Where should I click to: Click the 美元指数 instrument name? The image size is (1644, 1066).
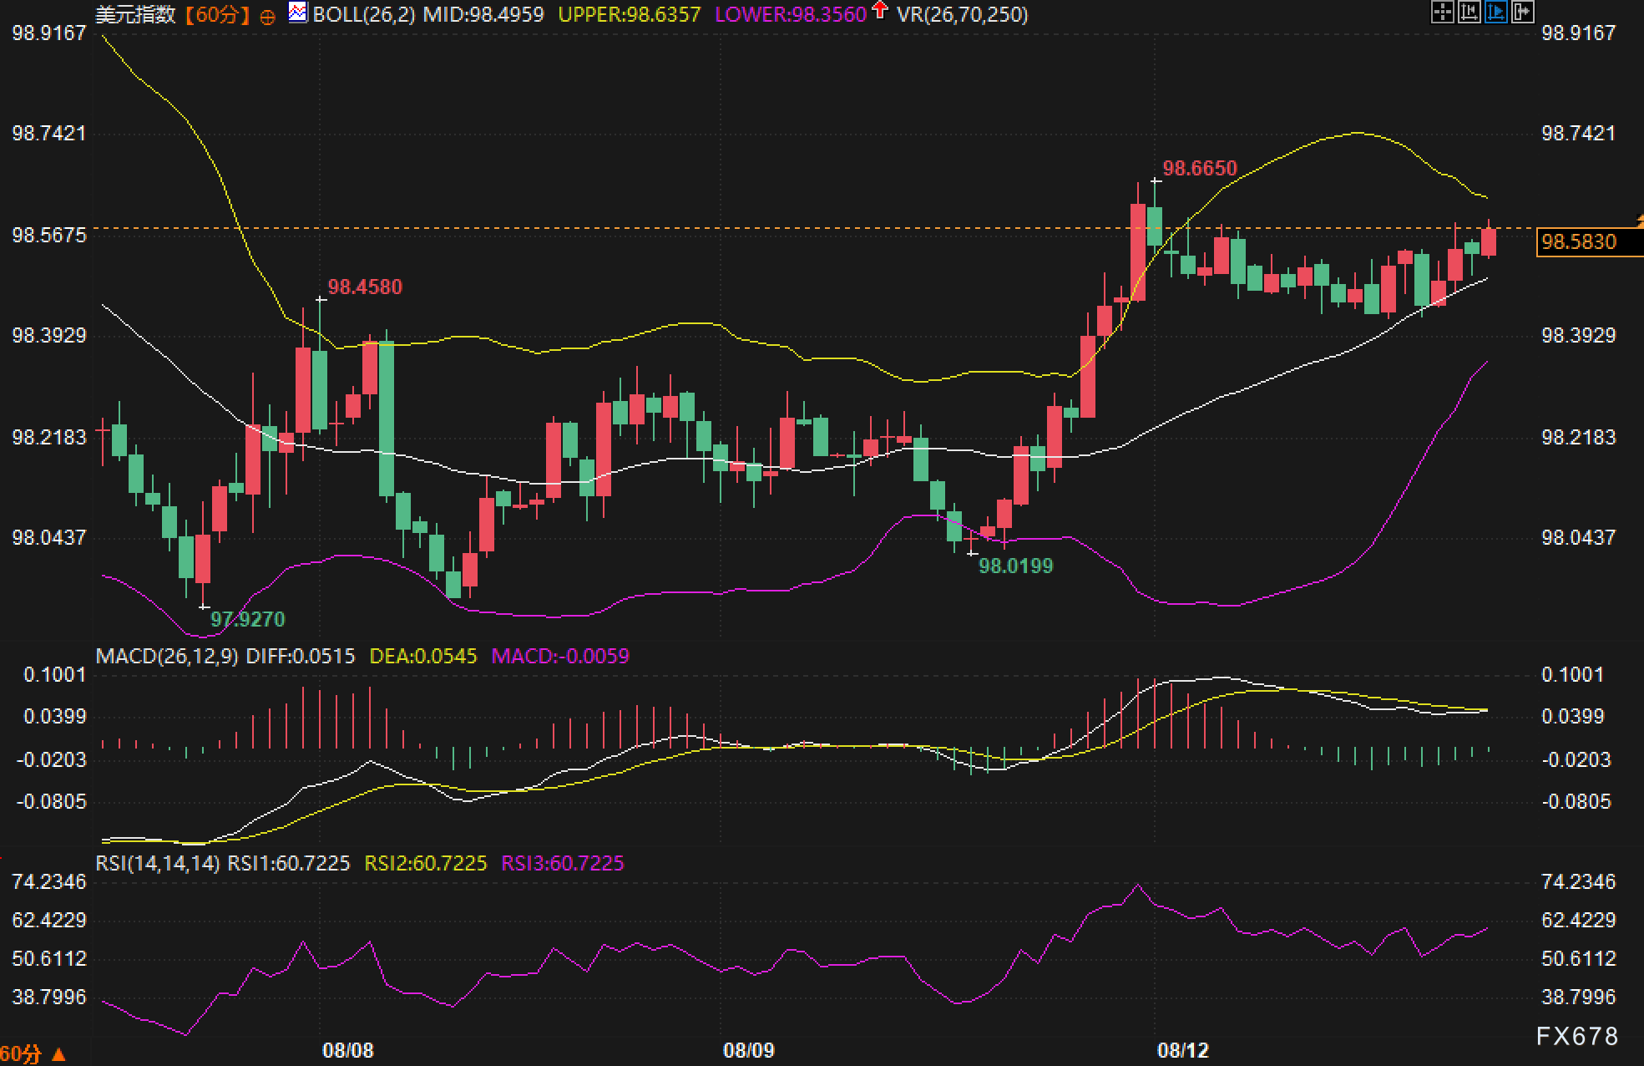coord(135,15)
